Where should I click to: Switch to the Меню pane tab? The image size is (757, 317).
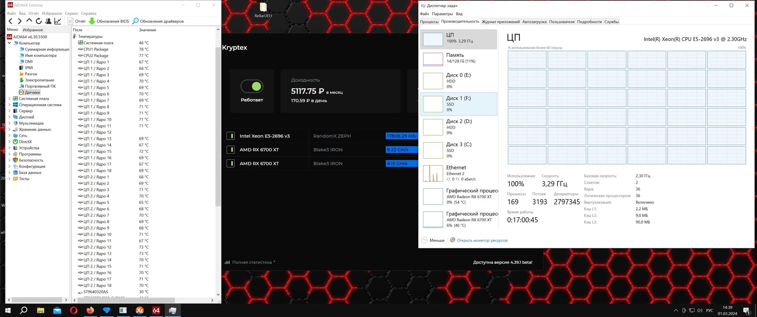tap(13, 30)
